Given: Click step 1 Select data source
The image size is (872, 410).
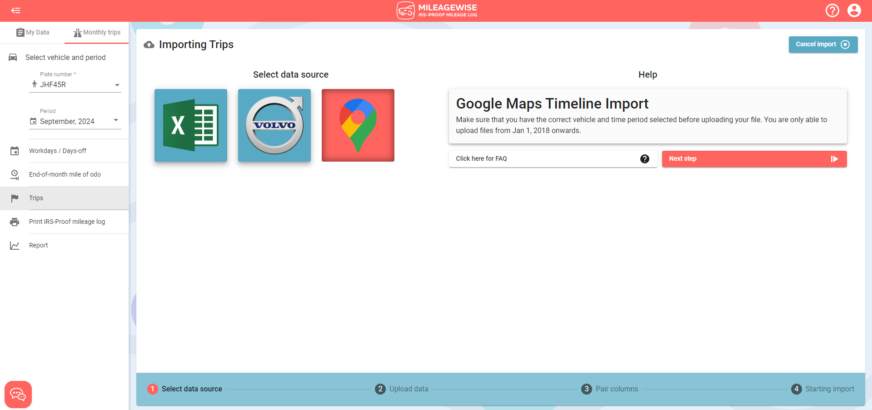Looking at the screenshot, I should (x=185, y=389).
